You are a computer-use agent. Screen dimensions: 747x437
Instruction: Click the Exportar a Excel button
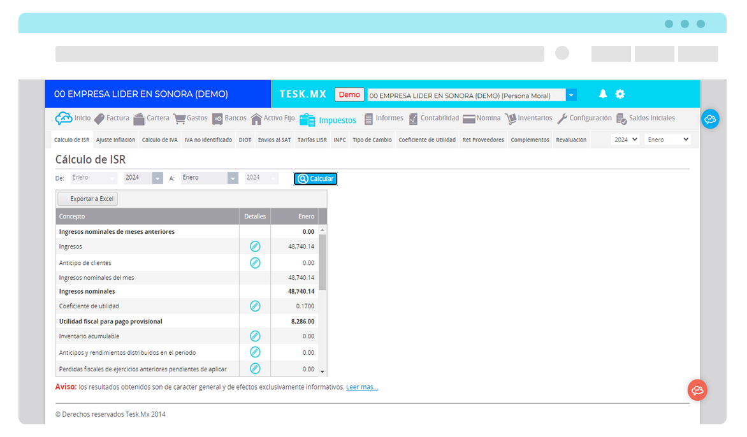pos(87,198)
